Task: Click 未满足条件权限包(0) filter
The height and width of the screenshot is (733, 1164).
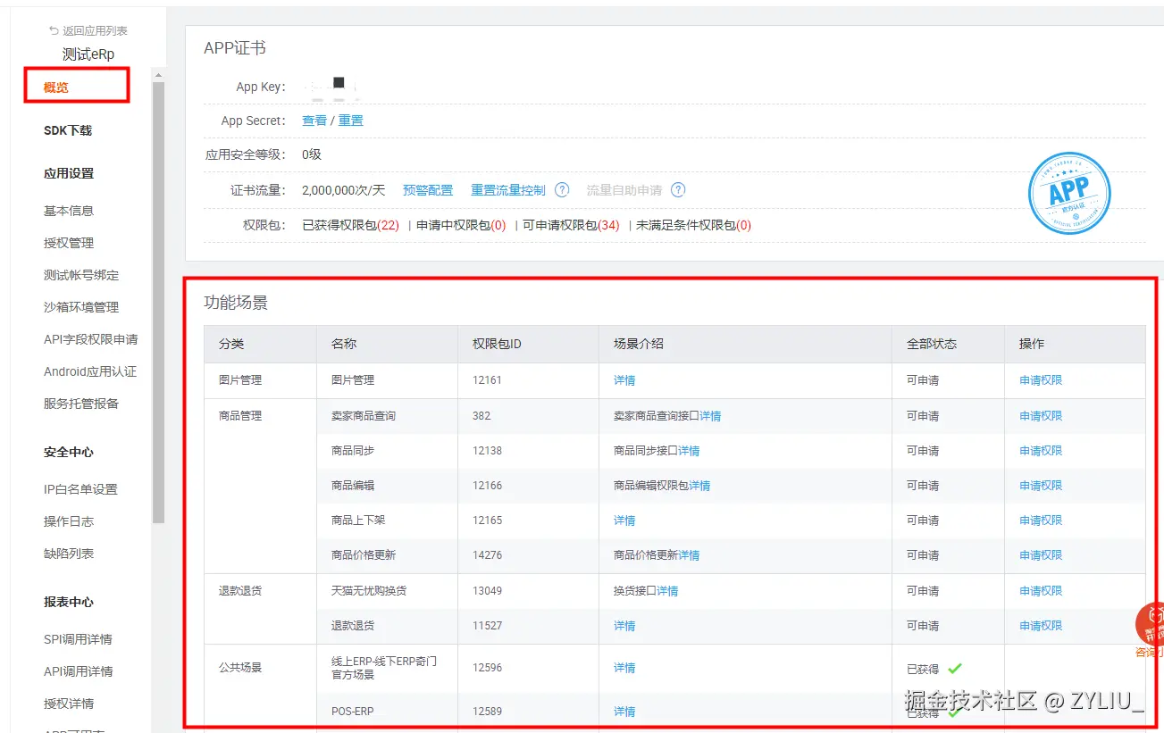Action: (693, 225)
